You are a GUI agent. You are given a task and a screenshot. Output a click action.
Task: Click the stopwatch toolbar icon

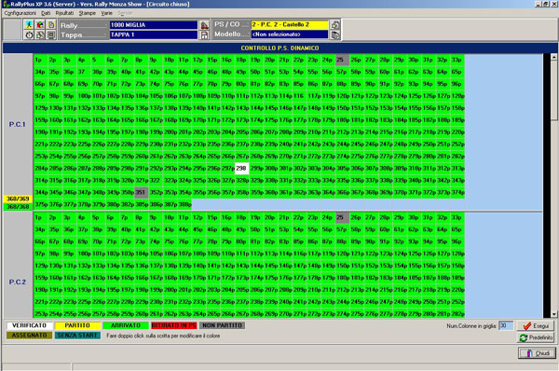29,34
